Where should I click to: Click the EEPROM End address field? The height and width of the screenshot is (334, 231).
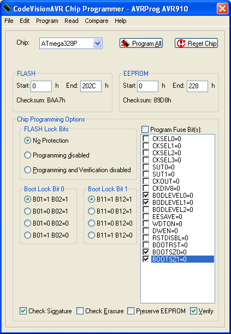(x=197, y=86)
